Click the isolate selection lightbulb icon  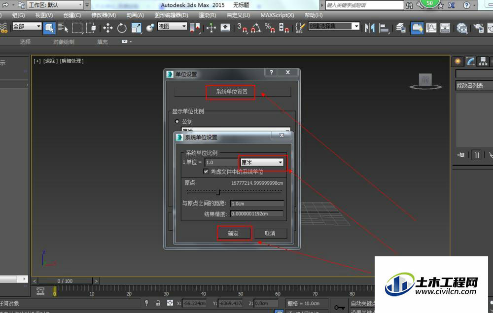click(146, 303)
